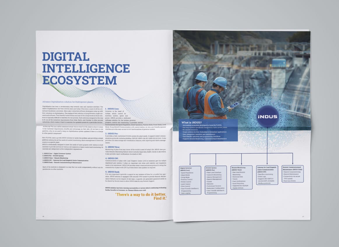Screen dimensions: 339x247
Task: Click 'Droop Mode' in the Digital Governor box
Action: (185, 177)
